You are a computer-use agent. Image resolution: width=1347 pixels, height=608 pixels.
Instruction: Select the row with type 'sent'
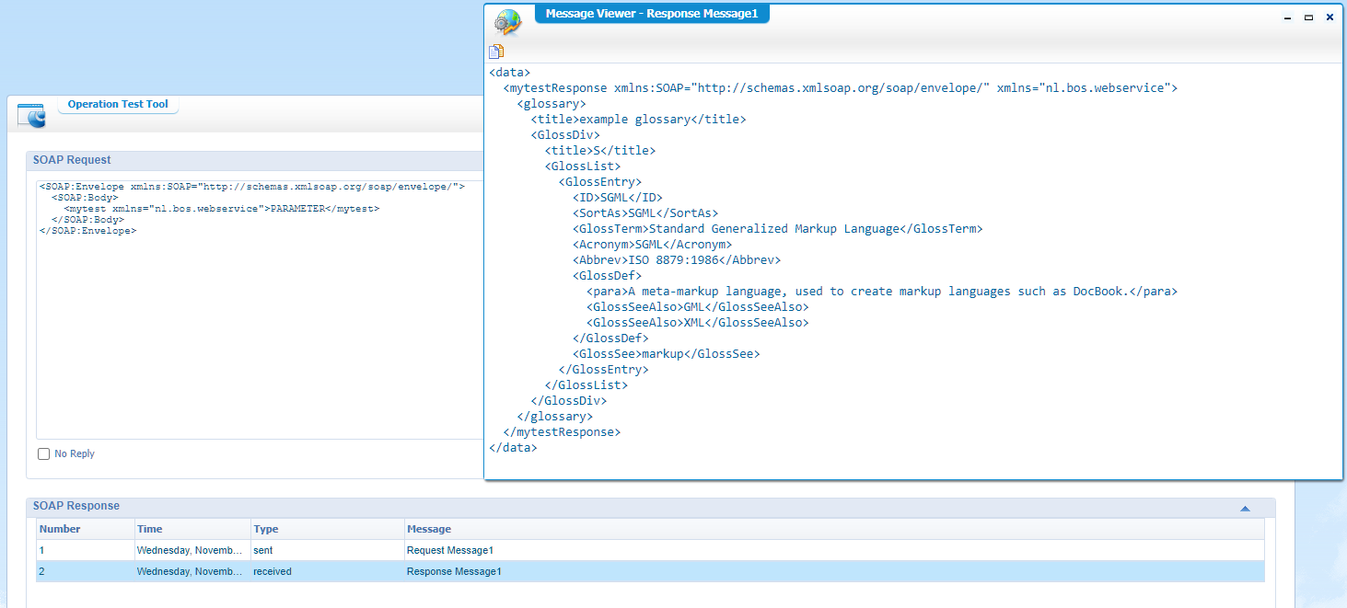263,550
